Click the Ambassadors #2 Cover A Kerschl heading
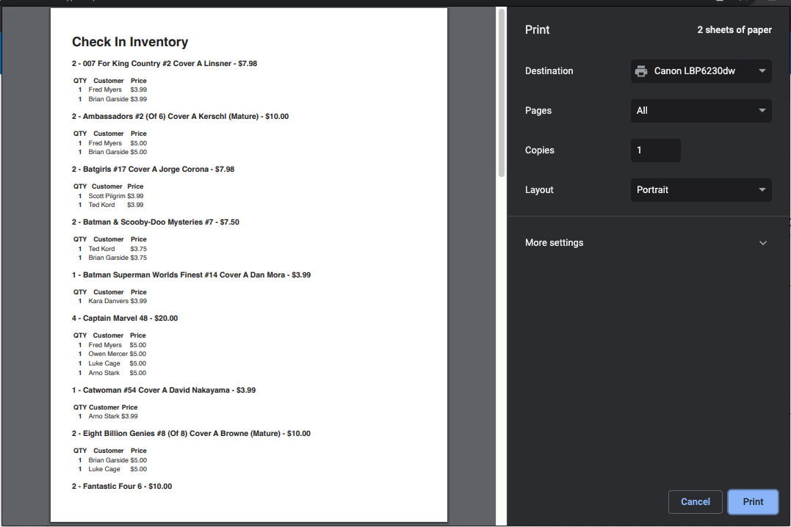The height and width of the screenshot is (527, 791). click(x=180, y=117)
